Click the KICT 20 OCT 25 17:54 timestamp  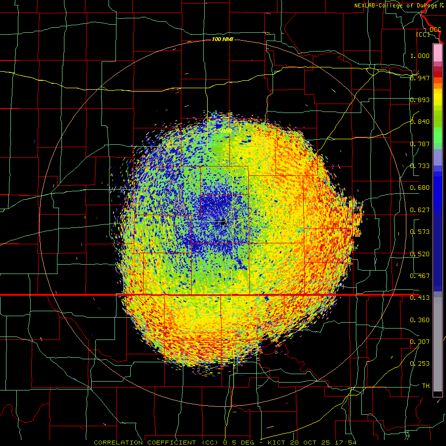tap(312, 443)
